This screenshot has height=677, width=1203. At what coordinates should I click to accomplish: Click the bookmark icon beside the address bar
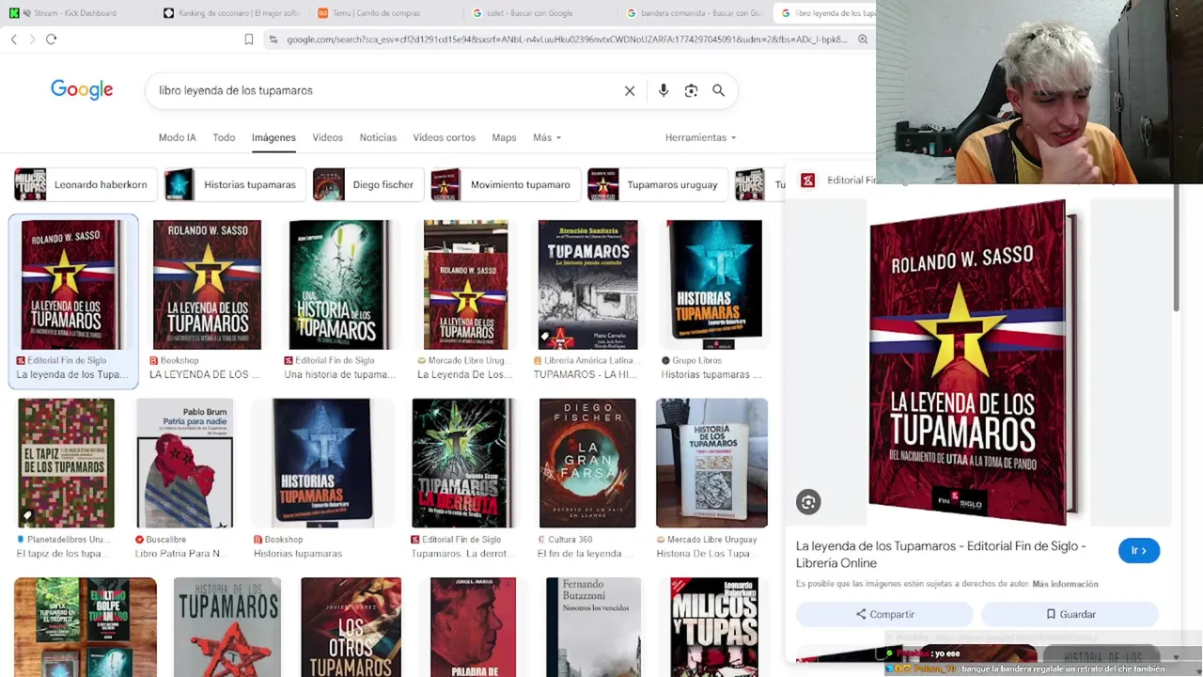click(x=249, y=39)
